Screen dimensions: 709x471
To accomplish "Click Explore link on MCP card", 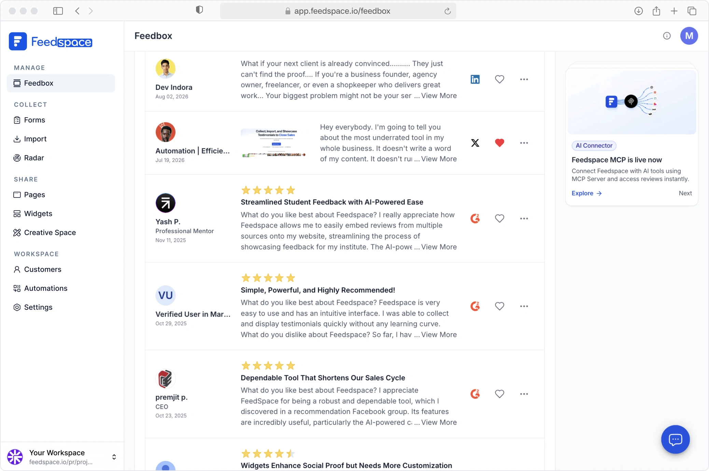I will click(586, 193).
